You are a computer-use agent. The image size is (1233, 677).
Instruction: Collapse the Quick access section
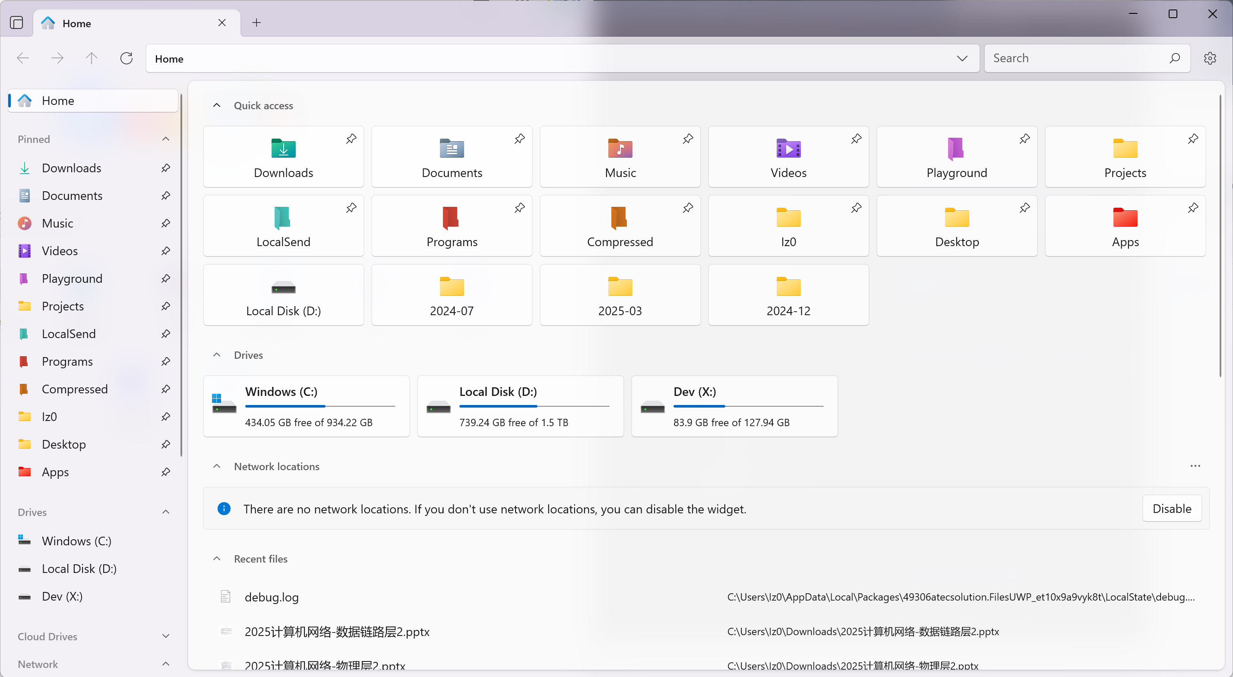tap(217, 105)
